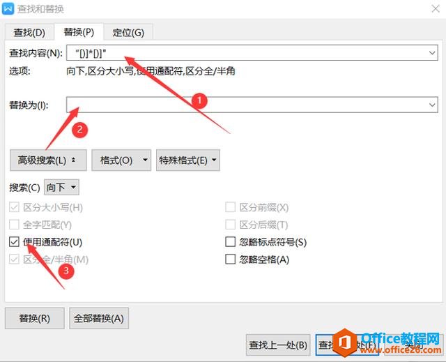Screen dimensions: 446x362
Task: Uncheck the 使用通配符(U) checkbox
Action: (14, 242)
